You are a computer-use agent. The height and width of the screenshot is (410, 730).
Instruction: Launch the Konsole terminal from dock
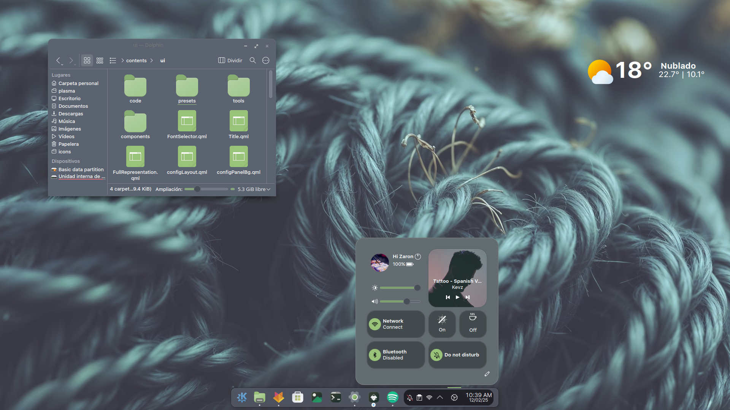(336, 397)
